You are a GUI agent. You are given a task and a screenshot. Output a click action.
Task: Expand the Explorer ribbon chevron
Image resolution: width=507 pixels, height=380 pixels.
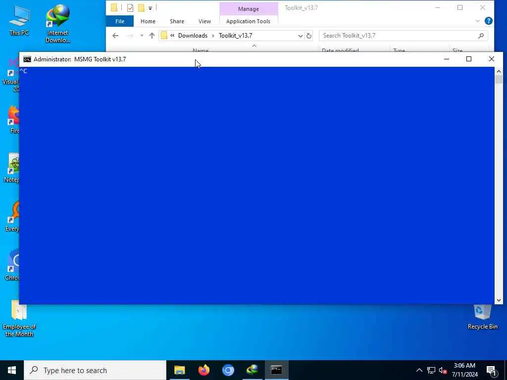(478, 21)
